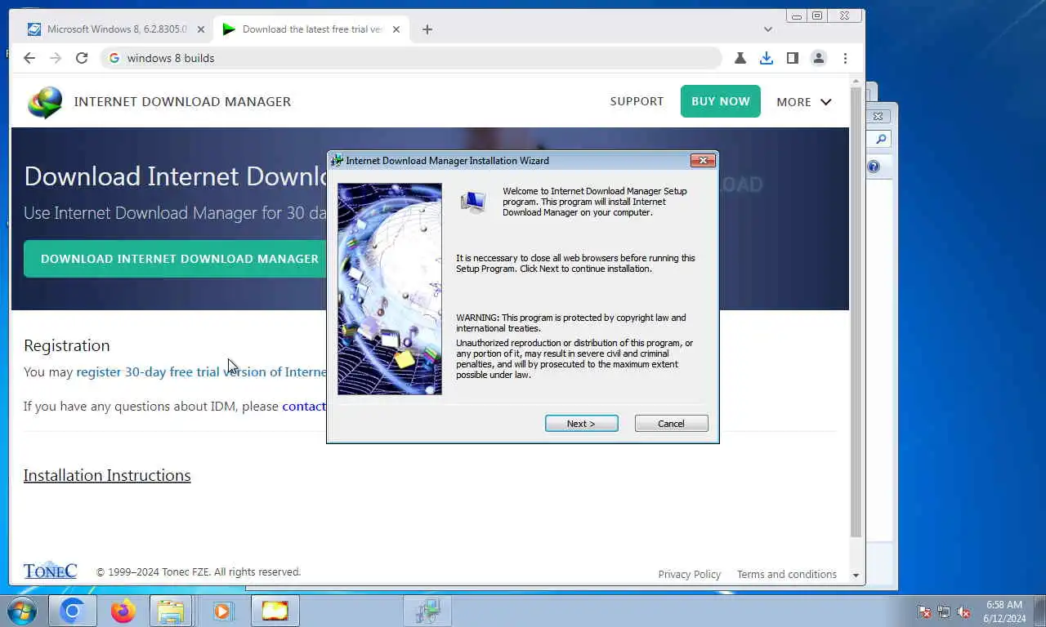The image size is (1046, 627).
Task: Switch to the Microsoft Windows 8 tab
Action: pos(116,29)
